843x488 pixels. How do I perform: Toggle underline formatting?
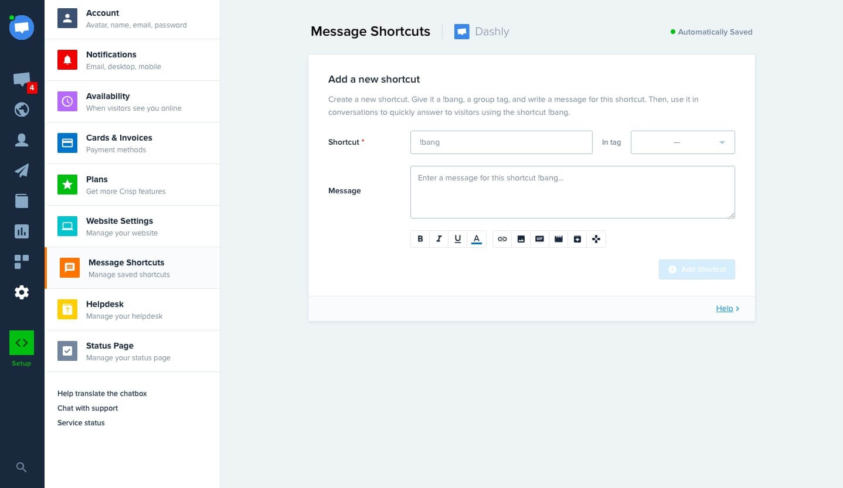(457, 239)
